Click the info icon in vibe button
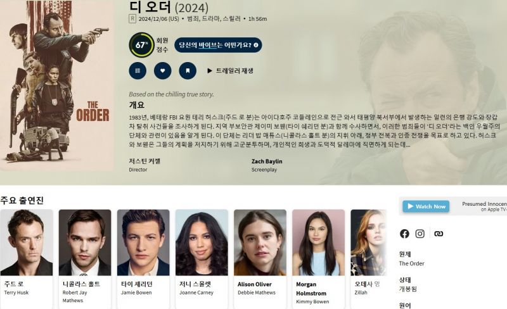Image resolution: width=507 pixels, height=309 pixels. (256, 45)
